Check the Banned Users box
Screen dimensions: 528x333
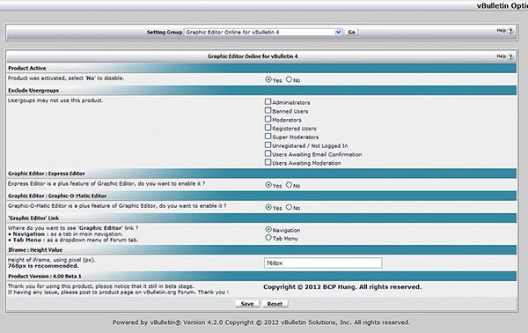[268, 110]
